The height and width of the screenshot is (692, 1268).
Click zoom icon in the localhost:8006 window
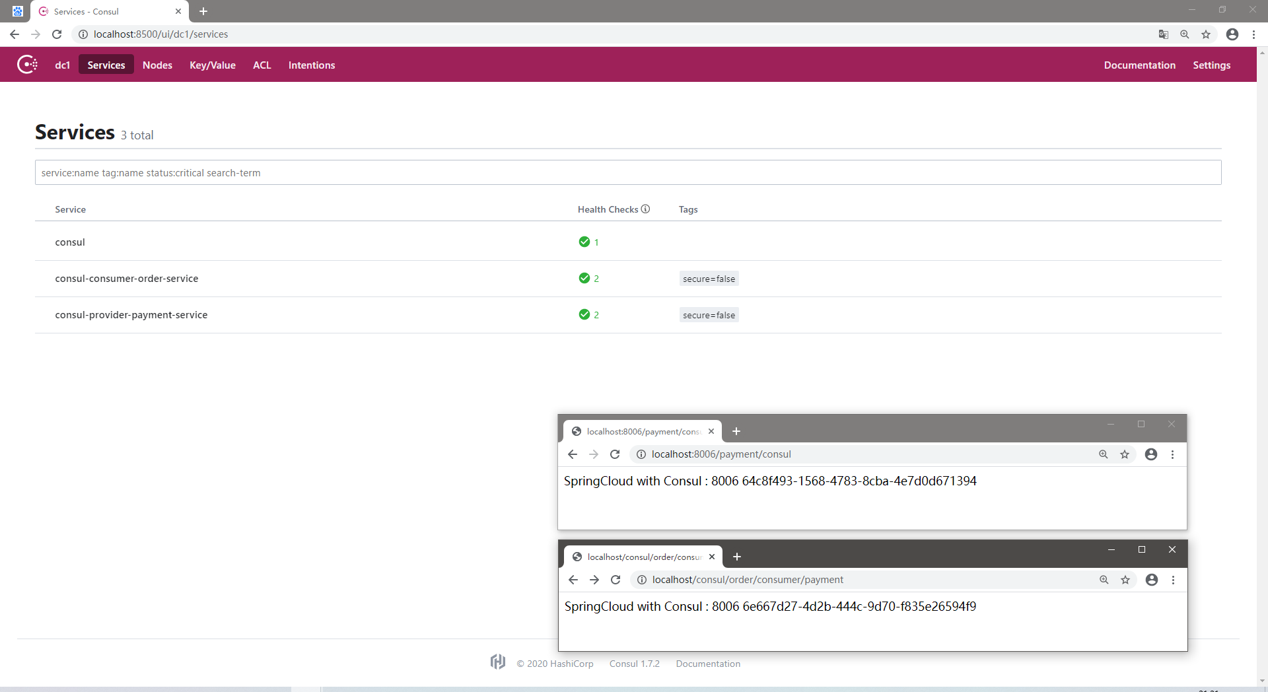click(x=1104, y=454)
